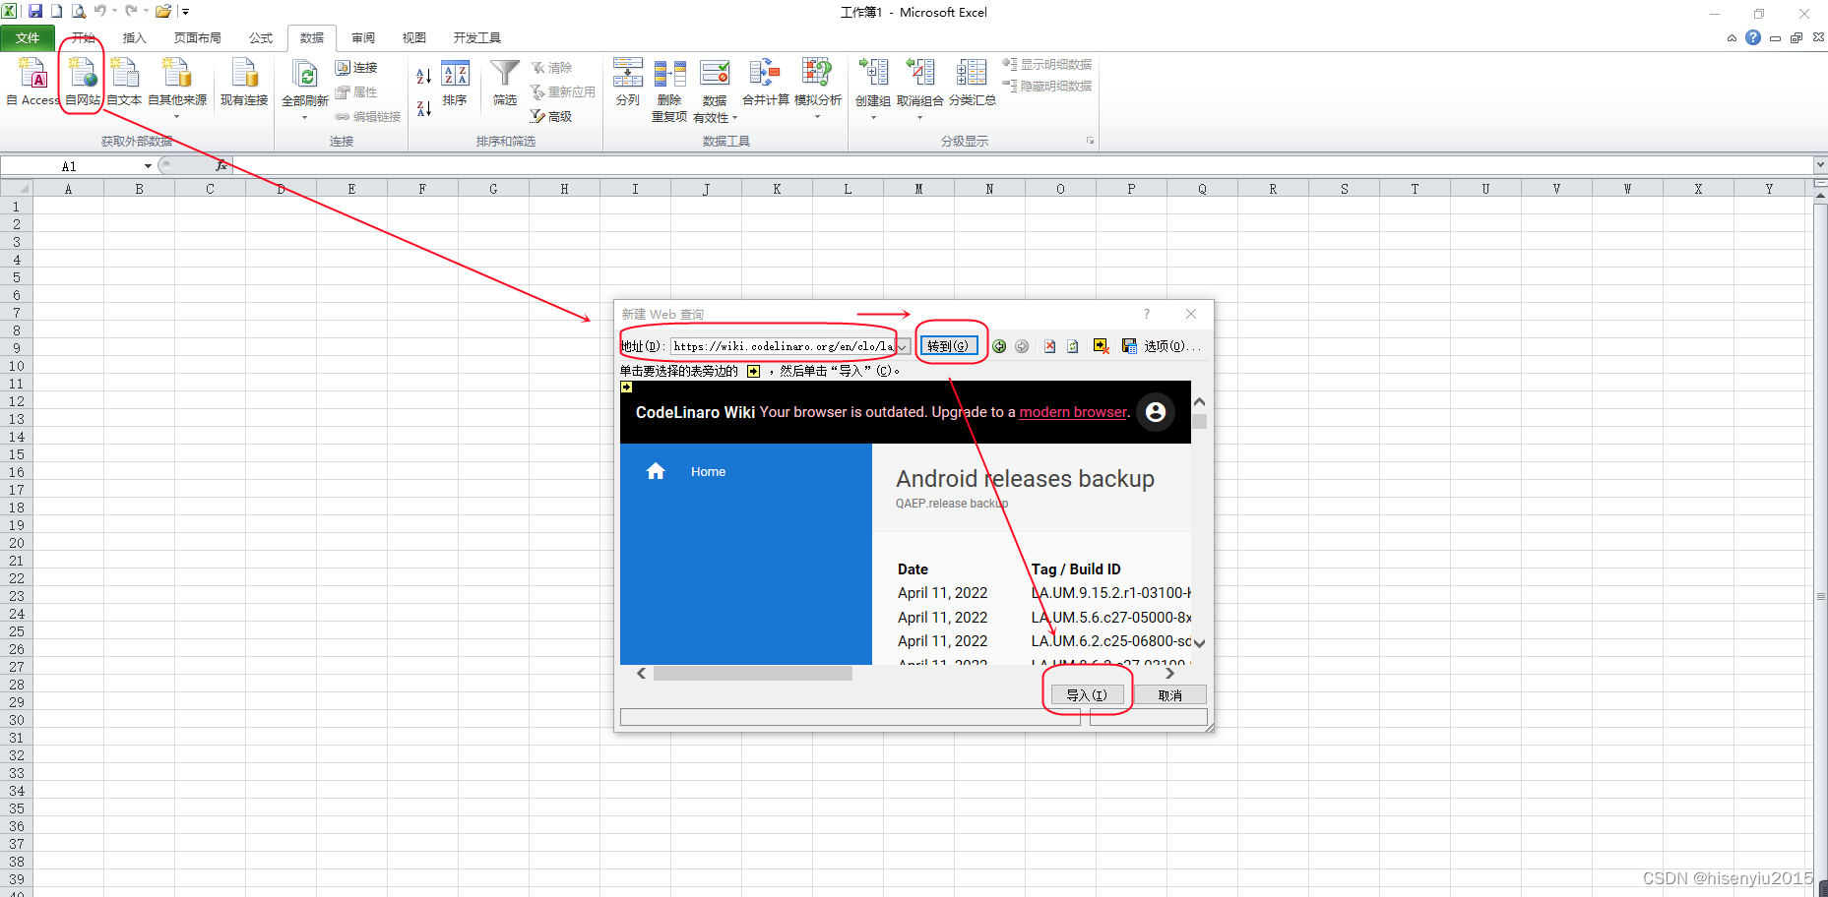This screenshot has height=897, width=1828.
Task: Click the address URL input field
Action: coord(783,346)
